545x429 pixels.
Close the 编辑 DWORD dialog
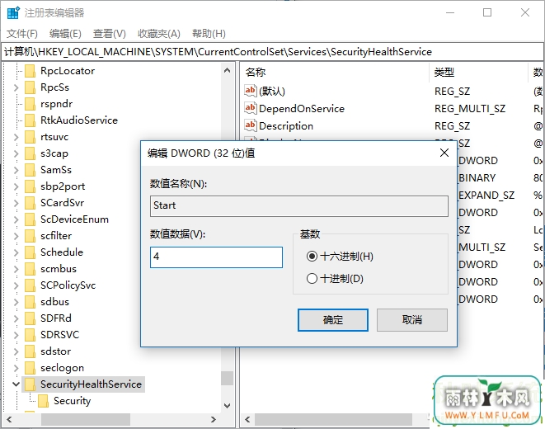(x=444, y=153)
